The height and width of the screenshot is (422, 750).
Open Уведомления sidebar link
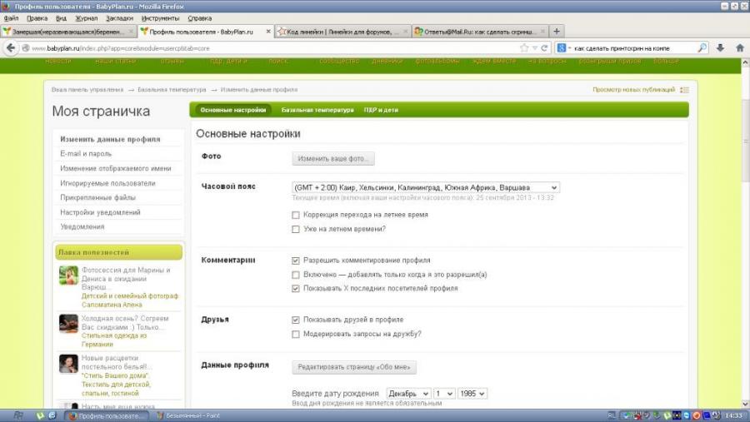[x=82, y=227]
